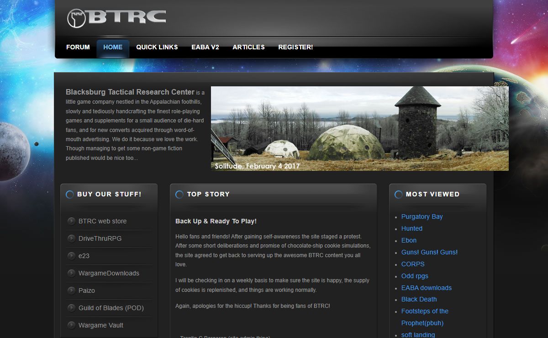The height and width of the screenshot is (338, 548).
Task: Click the arrow icon next to e23
Action: point(71,256)
